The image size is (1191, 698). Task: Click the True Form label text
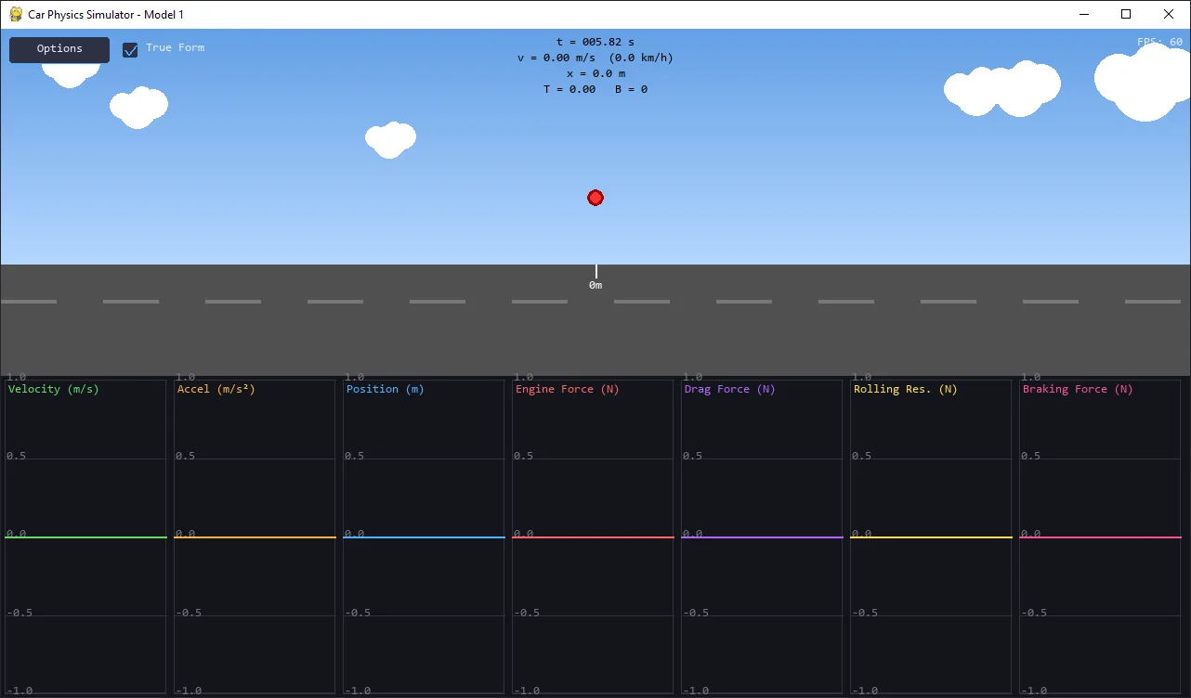175,47
